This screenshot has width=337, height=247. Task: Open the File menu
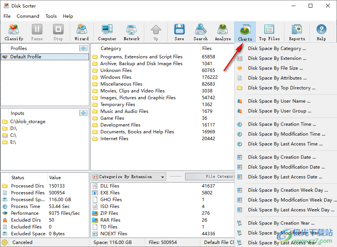[x=7, y=16]
